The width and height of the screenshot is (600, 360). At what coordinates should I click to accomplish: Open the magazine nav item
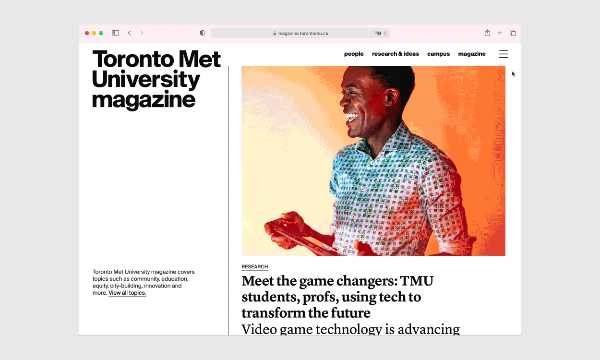(472, 54)
